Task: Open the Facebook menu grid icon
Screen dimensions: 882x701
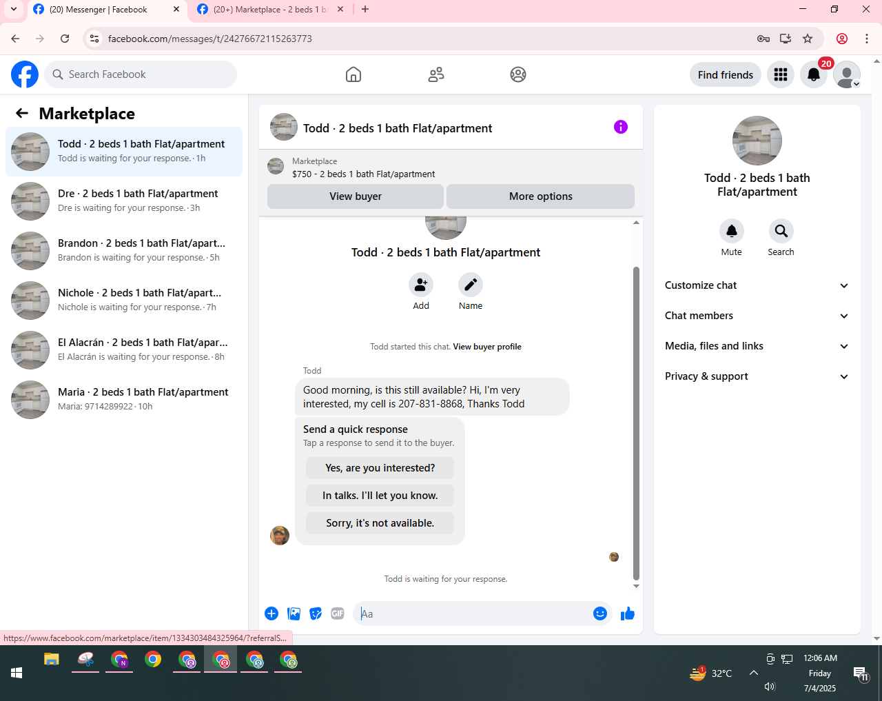Action: pyautogui.click(x=781, y=74)
